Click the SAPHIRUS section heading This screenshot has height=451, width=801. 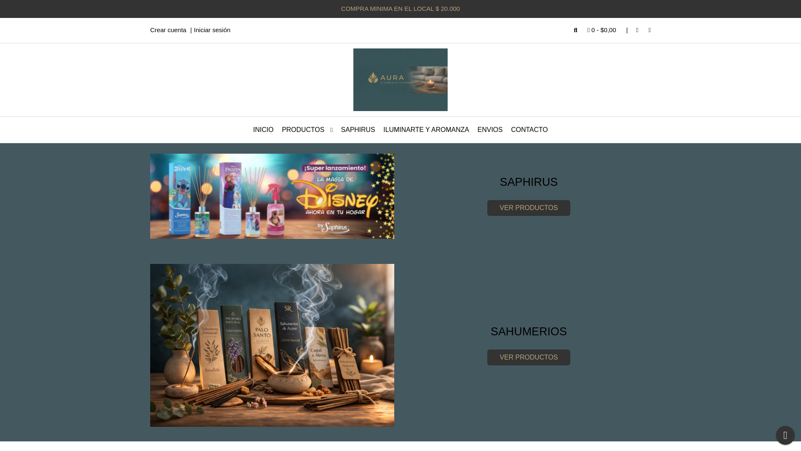[x=529, y=182]
